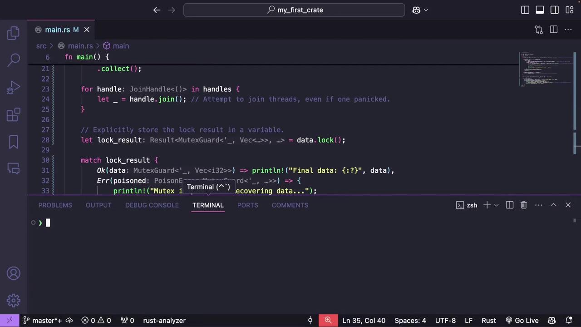Open Run and Debug view

(14, 87)
